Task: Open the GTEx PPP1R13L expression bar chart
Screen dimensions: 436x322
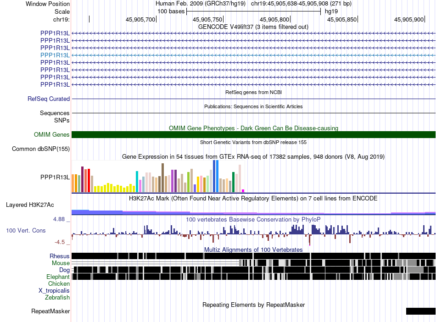Action: pyautogui.click(x=158, y=177)
